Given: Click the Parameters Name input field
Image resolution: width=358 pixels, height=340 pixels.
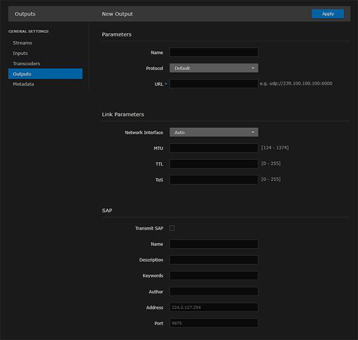Looking at the screenshot, I should coord(214,53).
